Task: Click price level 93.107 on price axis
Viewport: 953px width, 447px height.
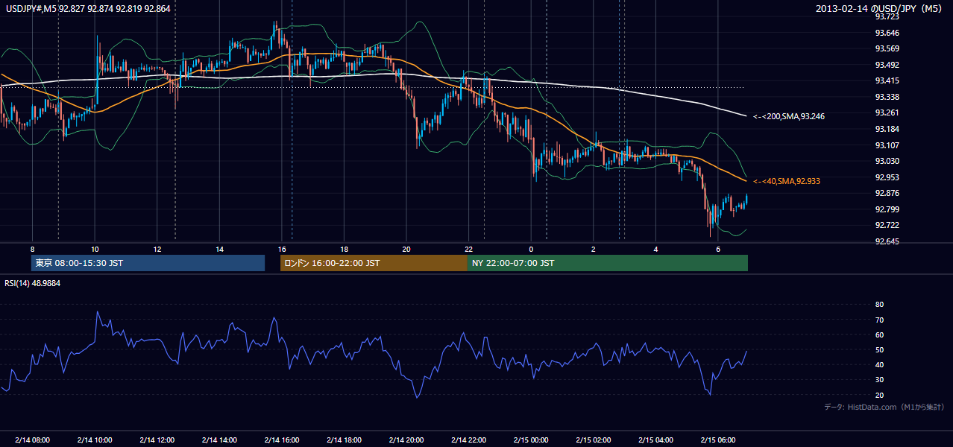Action: pos(887,145)
